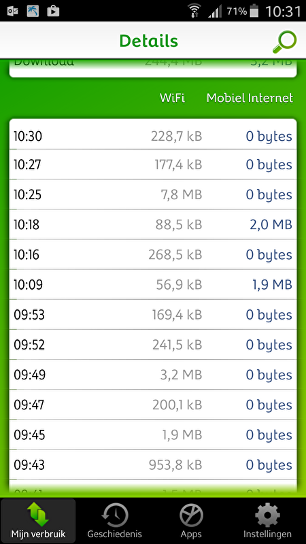Select the 09:49 row with 3,2 MB
306x544 pixels.
coord(153,375)
